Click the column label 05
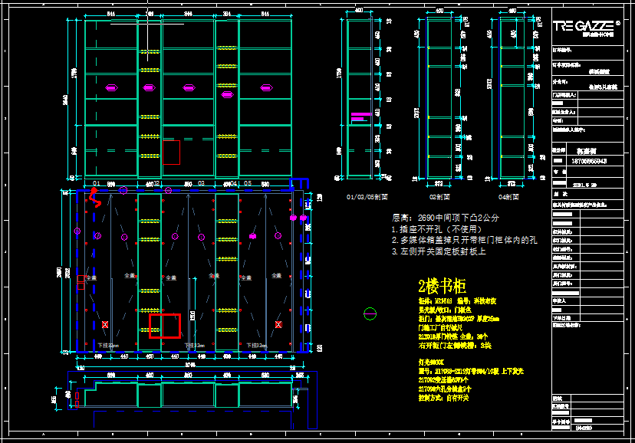The height and width of the screenshot is (443, 635). [248, 183]
